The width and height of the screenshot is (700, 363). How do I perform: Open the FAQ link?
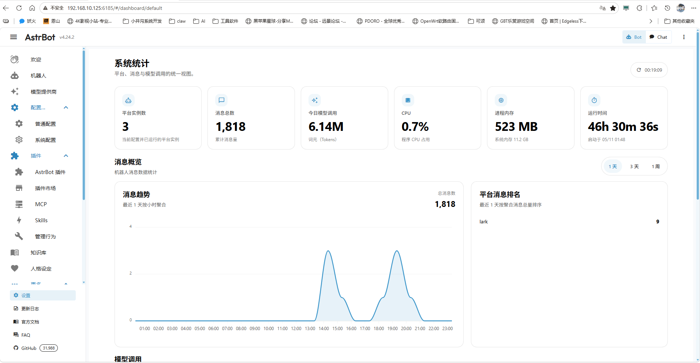point(43,335)
